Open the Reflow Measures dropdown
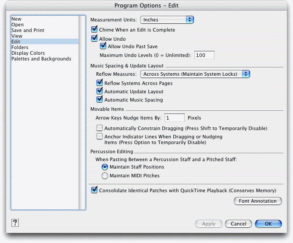 195,74
